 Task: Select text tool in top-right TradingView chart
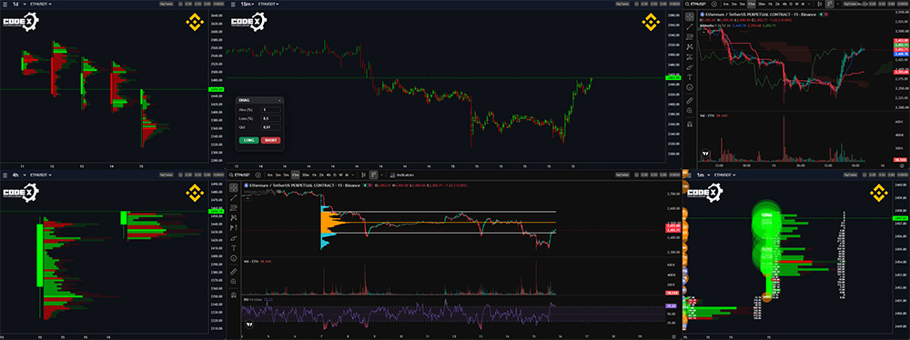pyautogui.click(x=690, y=76)
